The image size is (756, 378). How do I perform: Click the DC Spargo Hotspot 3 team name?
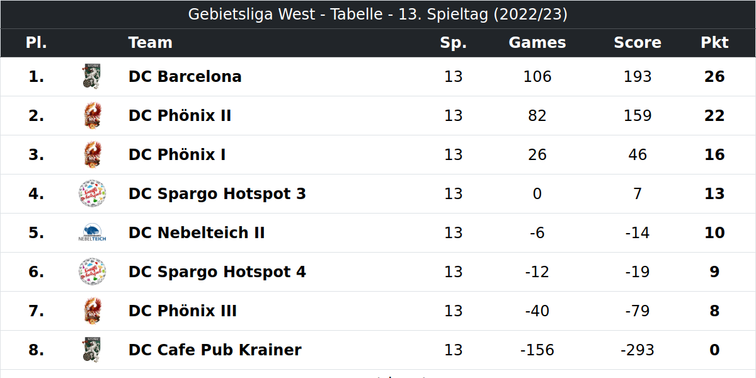(217, 194)
